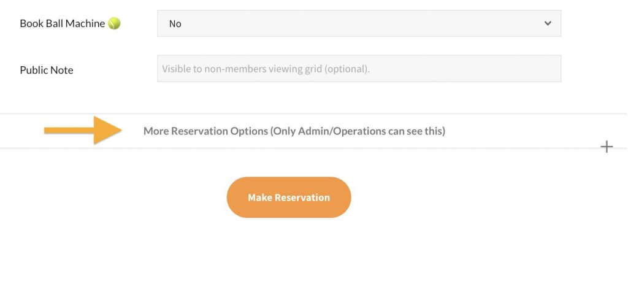
Task: Click the "Visible to non-members" placeholder text
Action: [x=266, y=69]
